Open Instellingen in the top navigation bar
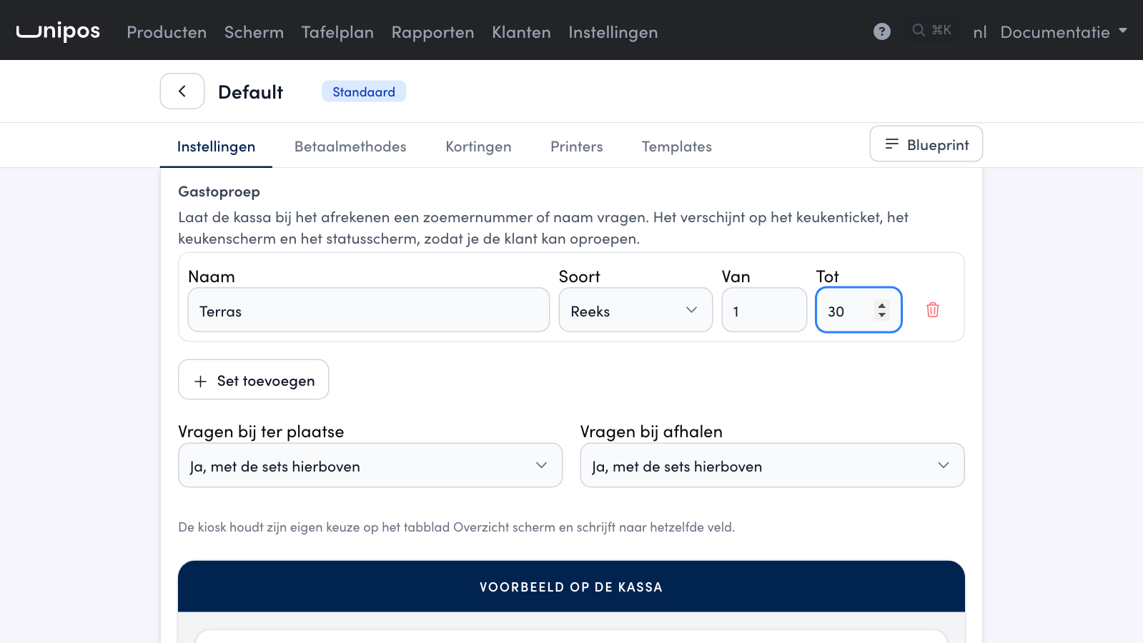Image resolution: width=1143 pixels, height=643 pixels. (x=613, y=32)
